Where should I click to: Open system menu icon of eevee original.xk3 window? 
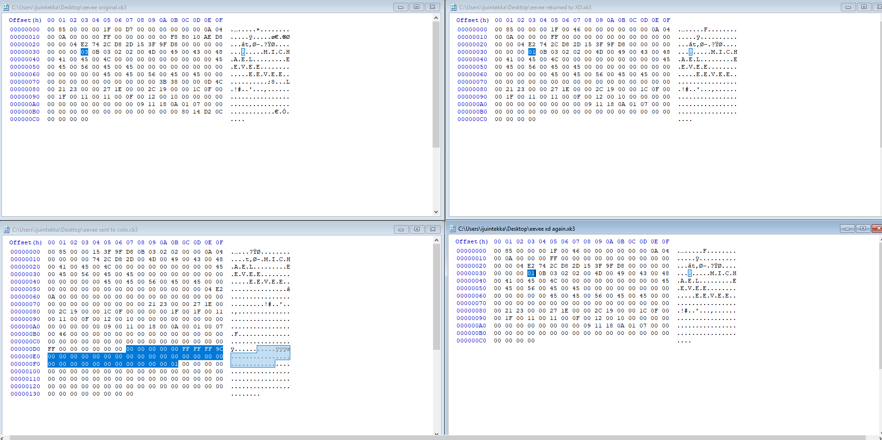6,7
